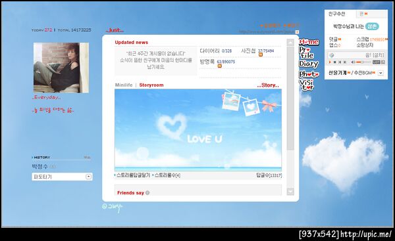Open the Visitor menu tab

click(306, 85)
